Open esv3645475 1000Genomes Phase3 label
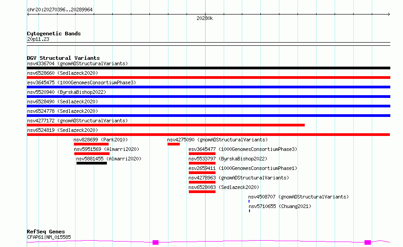 tap(82, 82)
